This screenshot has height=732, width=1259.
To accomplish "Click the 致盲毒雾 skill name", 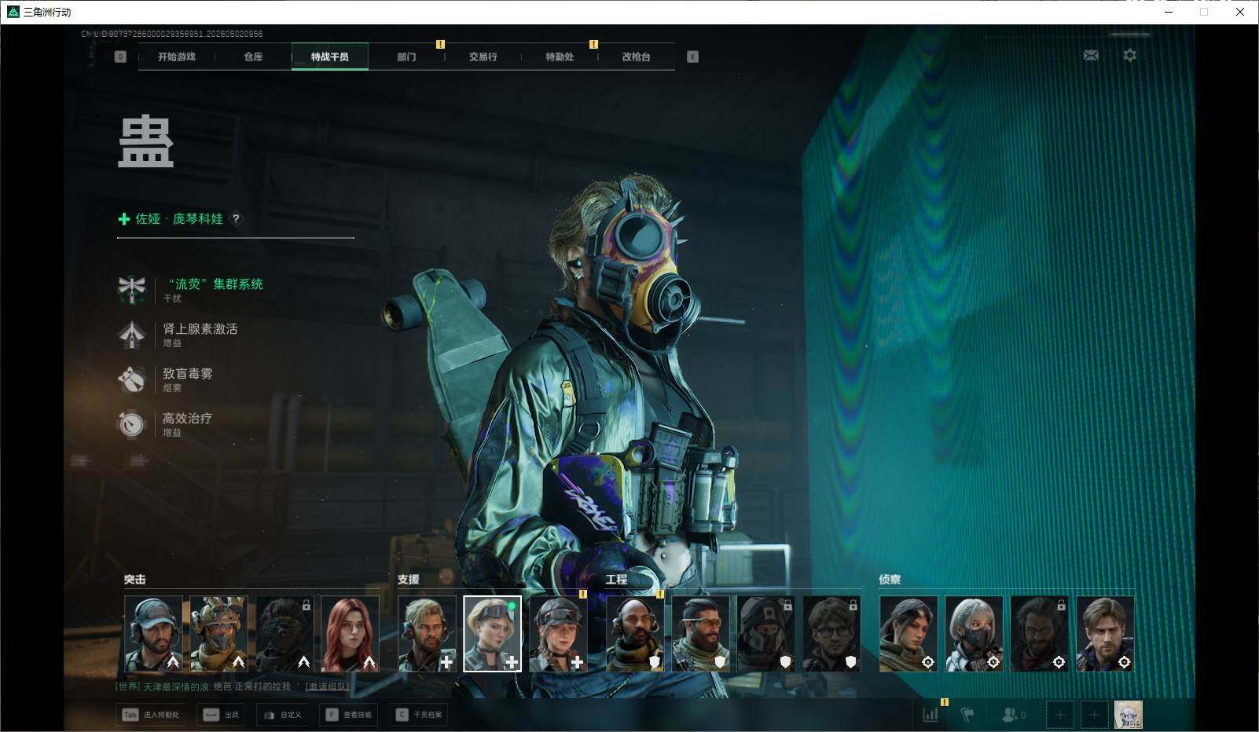I will click(x=188, y=374).
